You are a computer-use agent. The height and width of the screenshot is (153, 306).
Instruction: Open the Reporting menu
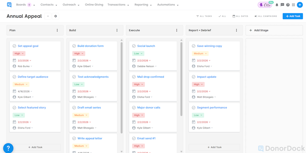(143, 5)
